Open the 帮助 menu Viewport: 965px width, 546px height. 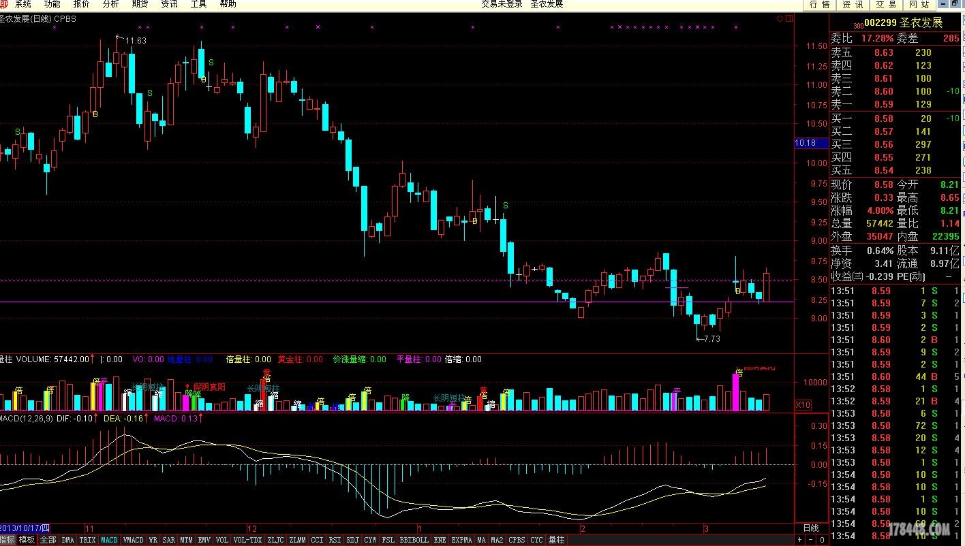point(228,4)
